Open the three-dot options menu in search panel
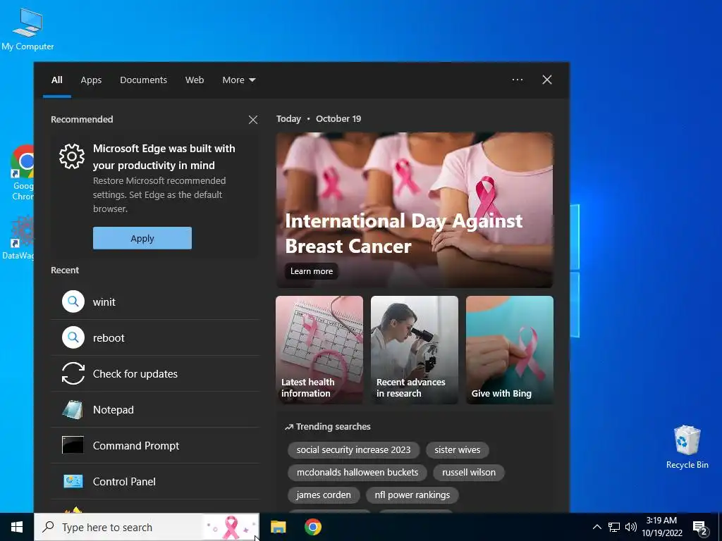 point(518,80)
